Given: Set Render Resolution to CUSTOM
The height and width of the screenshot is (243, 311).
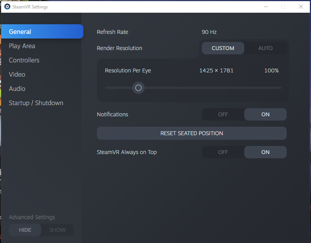Looking at the screenshot, I should pyautogui.click(x=223, y=48).
